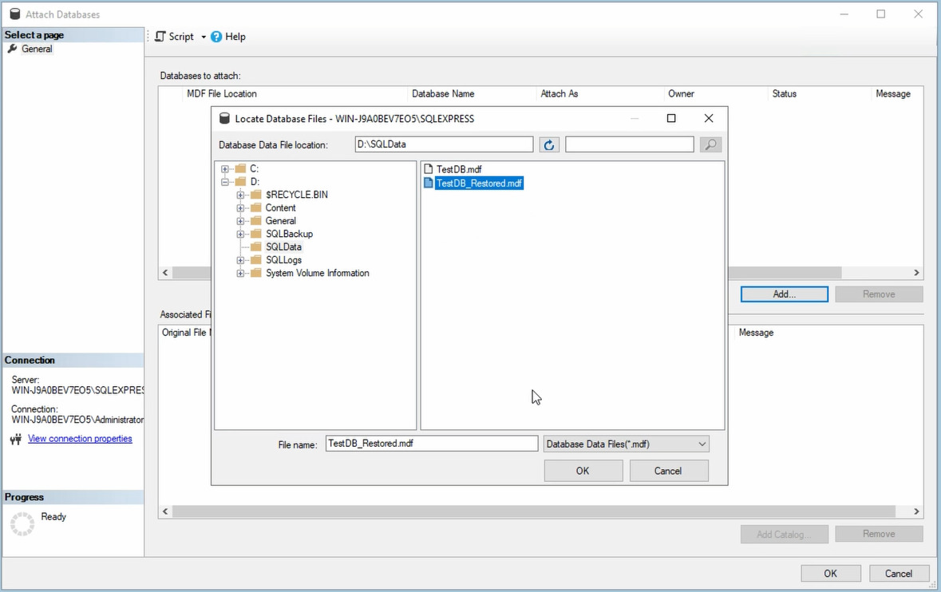Select the System Volume Information folder

point(318,273)
